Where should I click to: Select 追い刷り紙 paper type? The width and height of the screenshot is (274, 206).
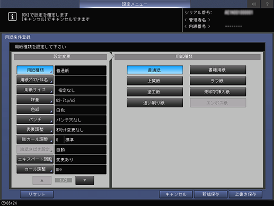tap(155, 103)
